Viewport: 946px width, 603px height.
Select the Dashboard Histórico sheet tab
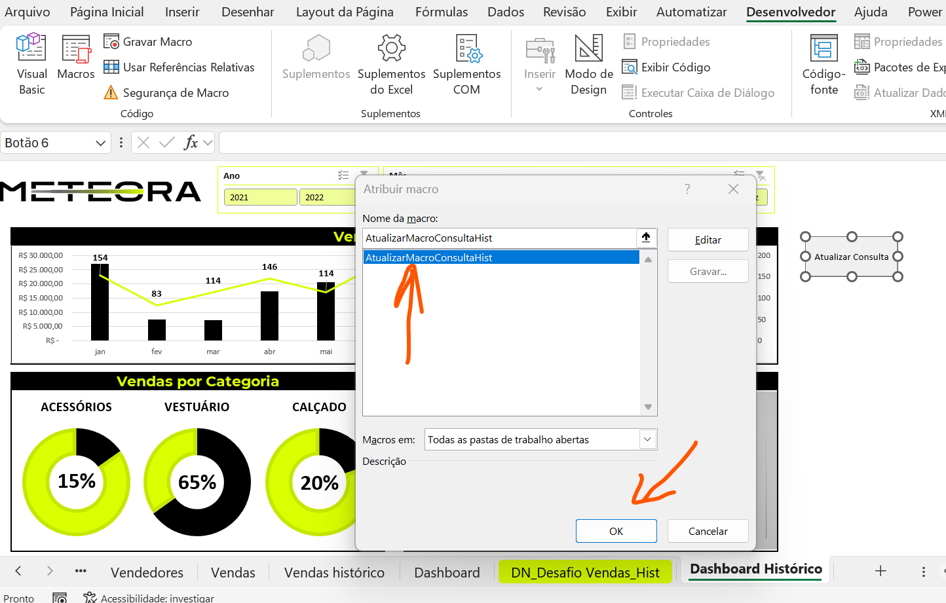click(x=756, y=569)
